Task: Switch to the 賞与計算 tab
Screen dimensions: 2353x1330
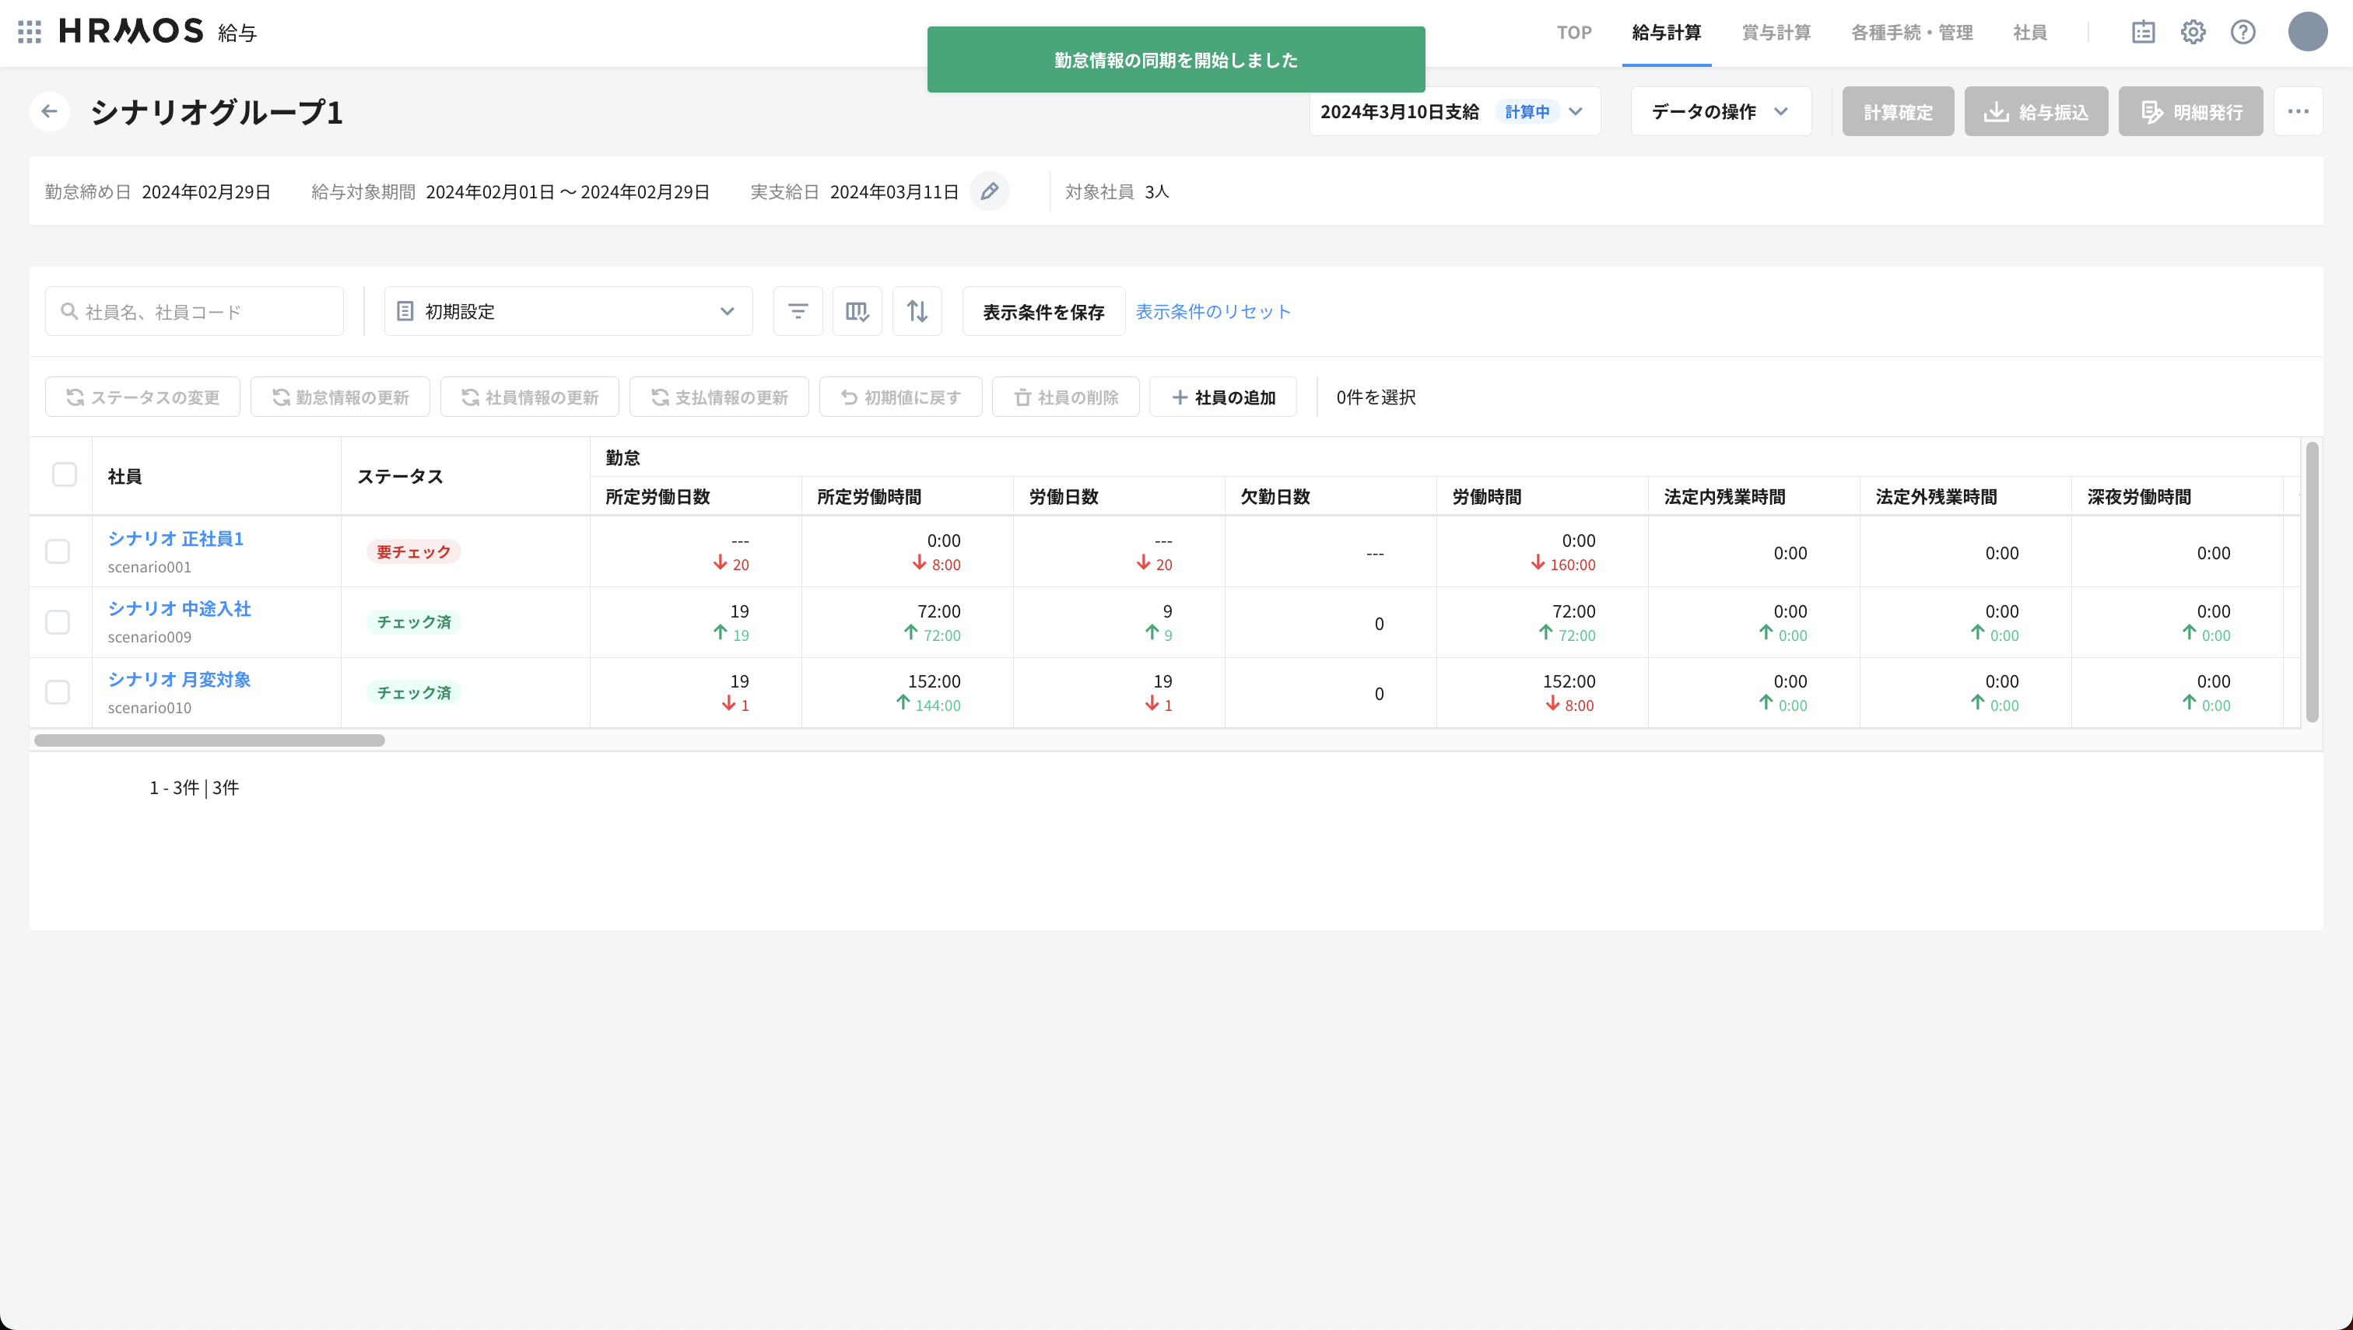Action: (1776, 32)
